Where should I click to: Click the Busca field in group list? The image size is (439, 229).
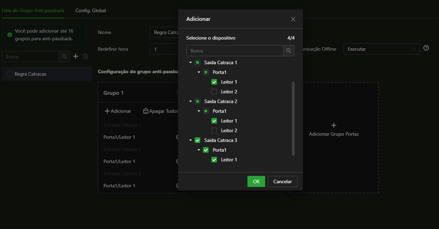click(x=31, y=57)
